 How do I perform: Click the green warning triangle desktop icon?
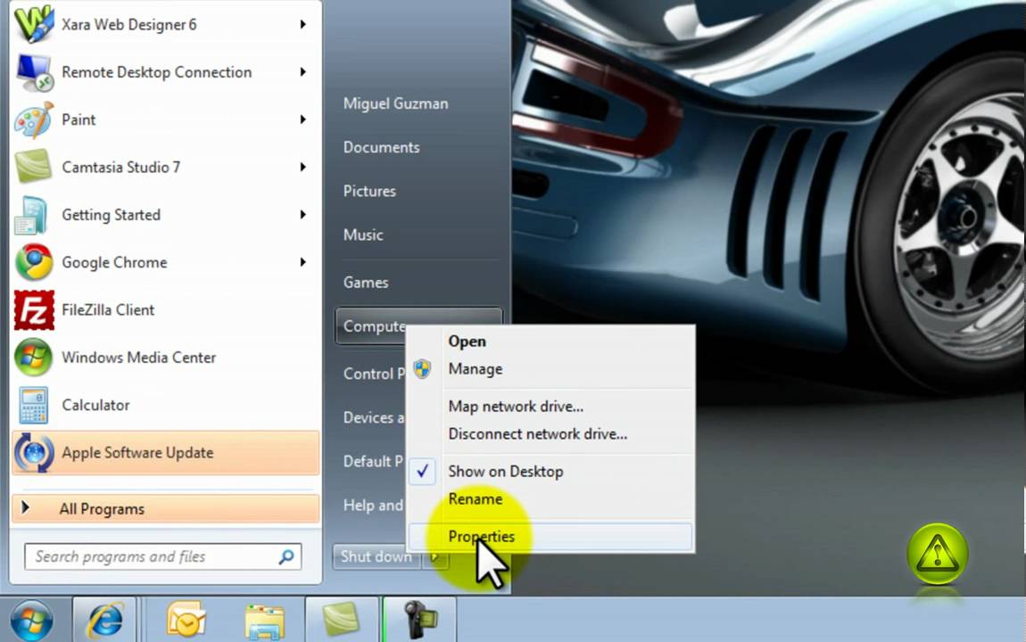coord(937,554)
